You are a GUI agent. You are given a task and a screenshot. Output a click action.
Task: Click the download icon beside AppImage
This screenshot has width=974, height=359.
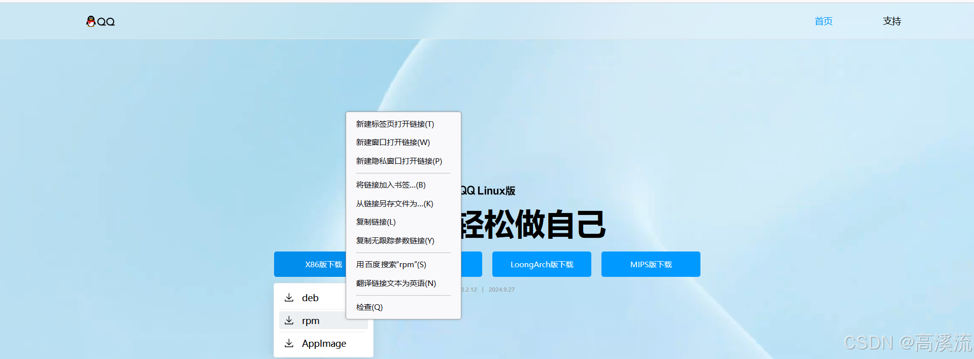[289, 343]
